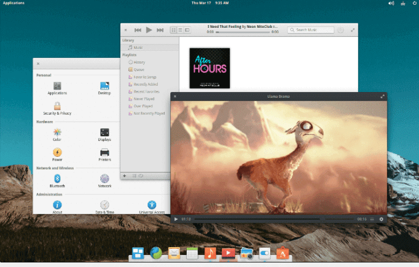Select Music under Library sidebar
The width and height of the screenshot is (419, 267).
tap(150, 48)
